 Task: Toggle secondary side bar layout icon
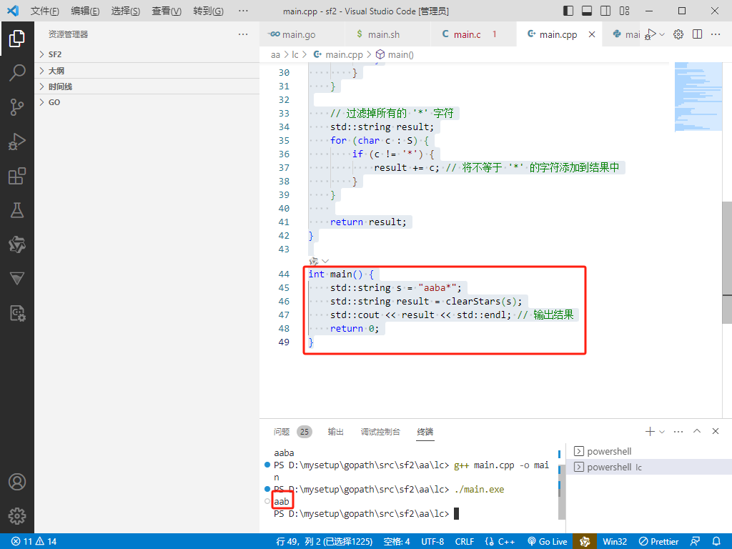pos(605,11)
